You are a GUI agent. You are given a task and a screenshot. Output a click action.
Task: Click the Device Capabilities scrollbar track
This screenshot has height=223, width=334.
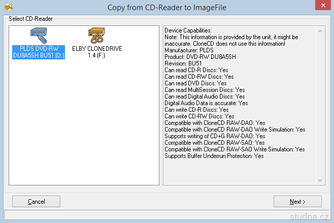point(320,102)
